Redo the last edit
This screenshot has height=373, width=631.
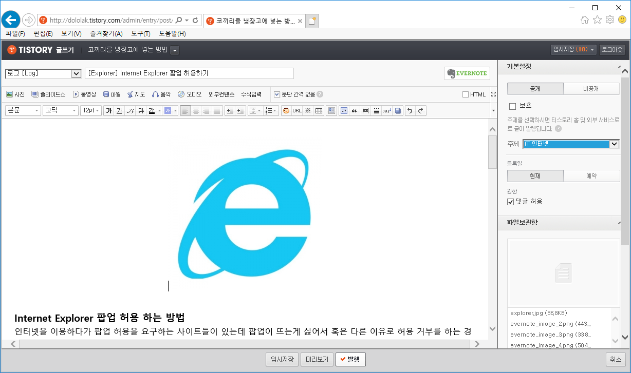click(x=421, y=110)
